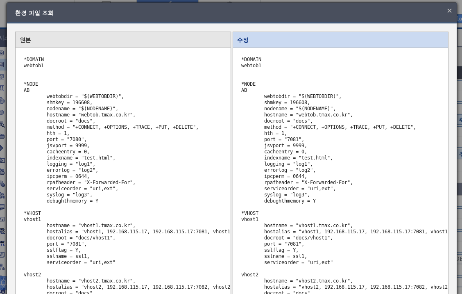The height and width of the screenshot is (294, 462).
Task: Click shmkey = 196608 in the 원본 pane
Action: pyautogui.click(x=69, y=103)
